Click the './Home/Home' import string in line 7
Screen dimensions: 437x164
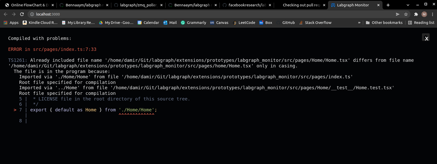[x=136, y=110]
